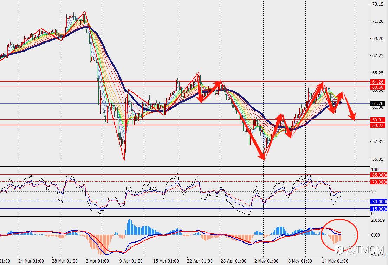
Task: Click the 14 May 01:00 date label
Action: point(335,261)
